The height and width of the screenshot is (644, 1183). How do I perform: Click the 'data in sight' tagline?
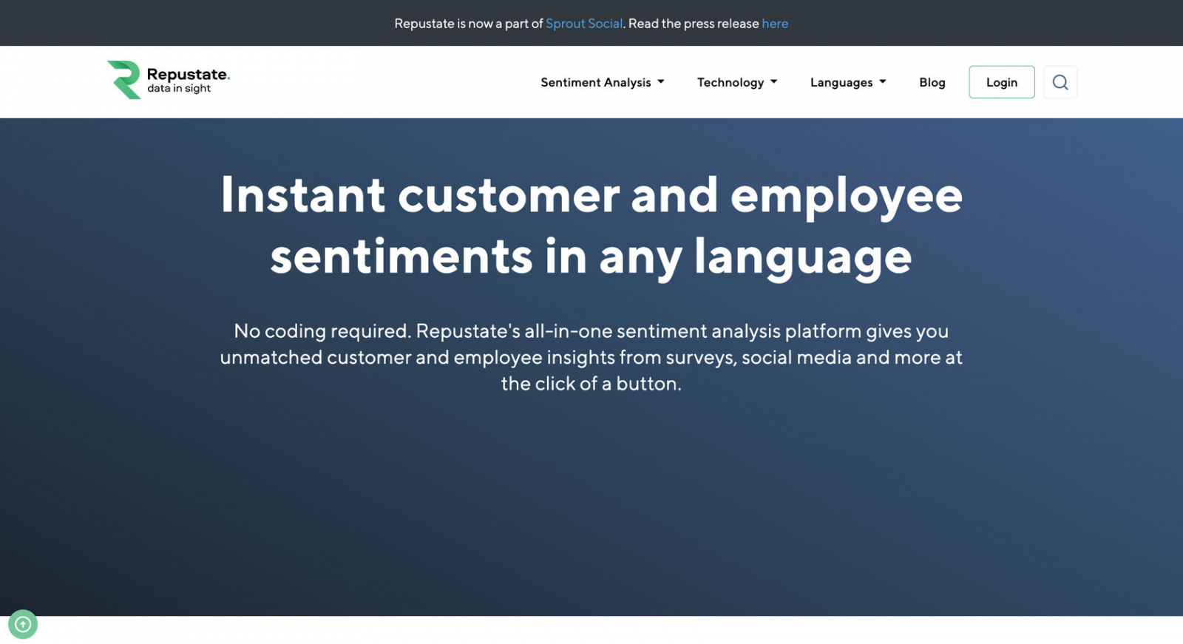point(179,89)
